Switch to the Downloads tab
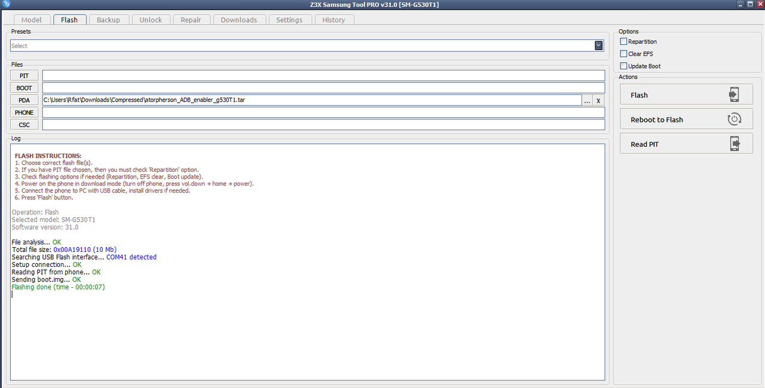Viewport: 765px width, 388px height. [238, 20]
